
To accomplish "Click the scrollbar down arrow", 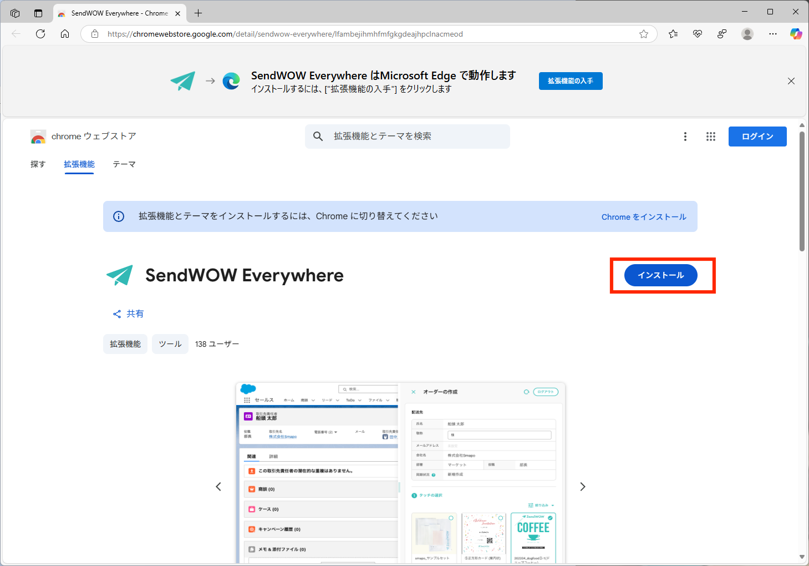I will click(802, 557).
